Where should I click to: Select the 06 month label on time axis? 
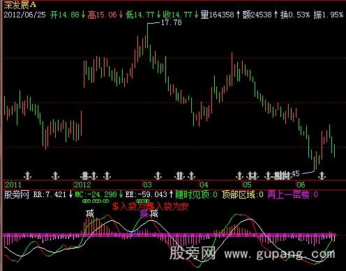click(301, 185)
